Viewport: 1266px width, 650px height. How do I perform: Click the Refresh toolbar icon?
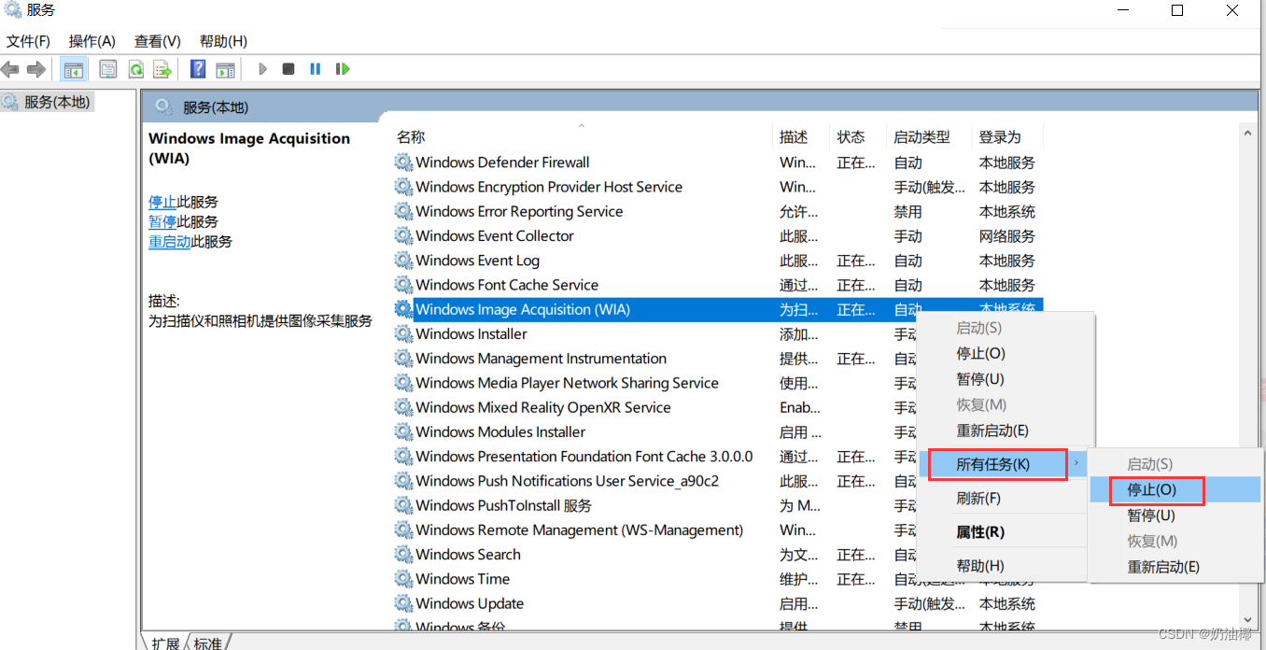(135, 69)
